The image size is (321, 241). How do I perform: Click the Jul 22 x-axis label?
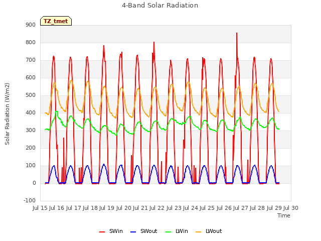click(157, 208)
